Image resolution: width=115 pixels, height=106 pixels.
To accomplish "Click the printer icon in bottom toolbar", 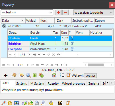I will point(37,103).
